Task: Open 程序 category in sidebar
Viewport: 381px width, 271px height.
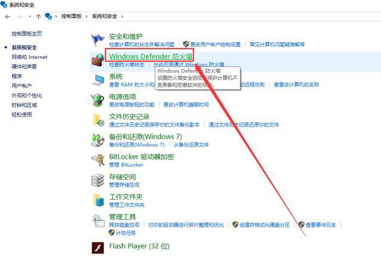Action: 17,76
